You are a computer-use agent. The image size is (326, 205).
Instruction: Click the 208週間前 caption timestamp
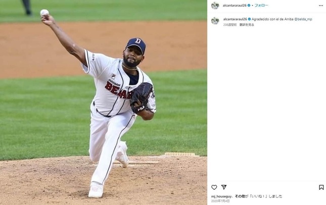click(230, 25)
